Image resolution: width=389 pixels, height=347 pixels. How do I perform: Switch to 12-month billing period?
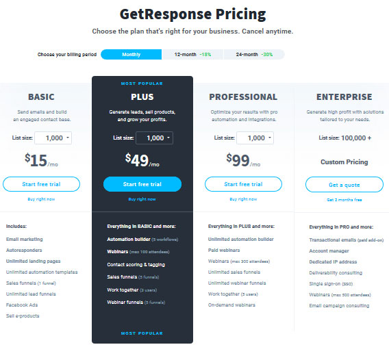point(192,55)
